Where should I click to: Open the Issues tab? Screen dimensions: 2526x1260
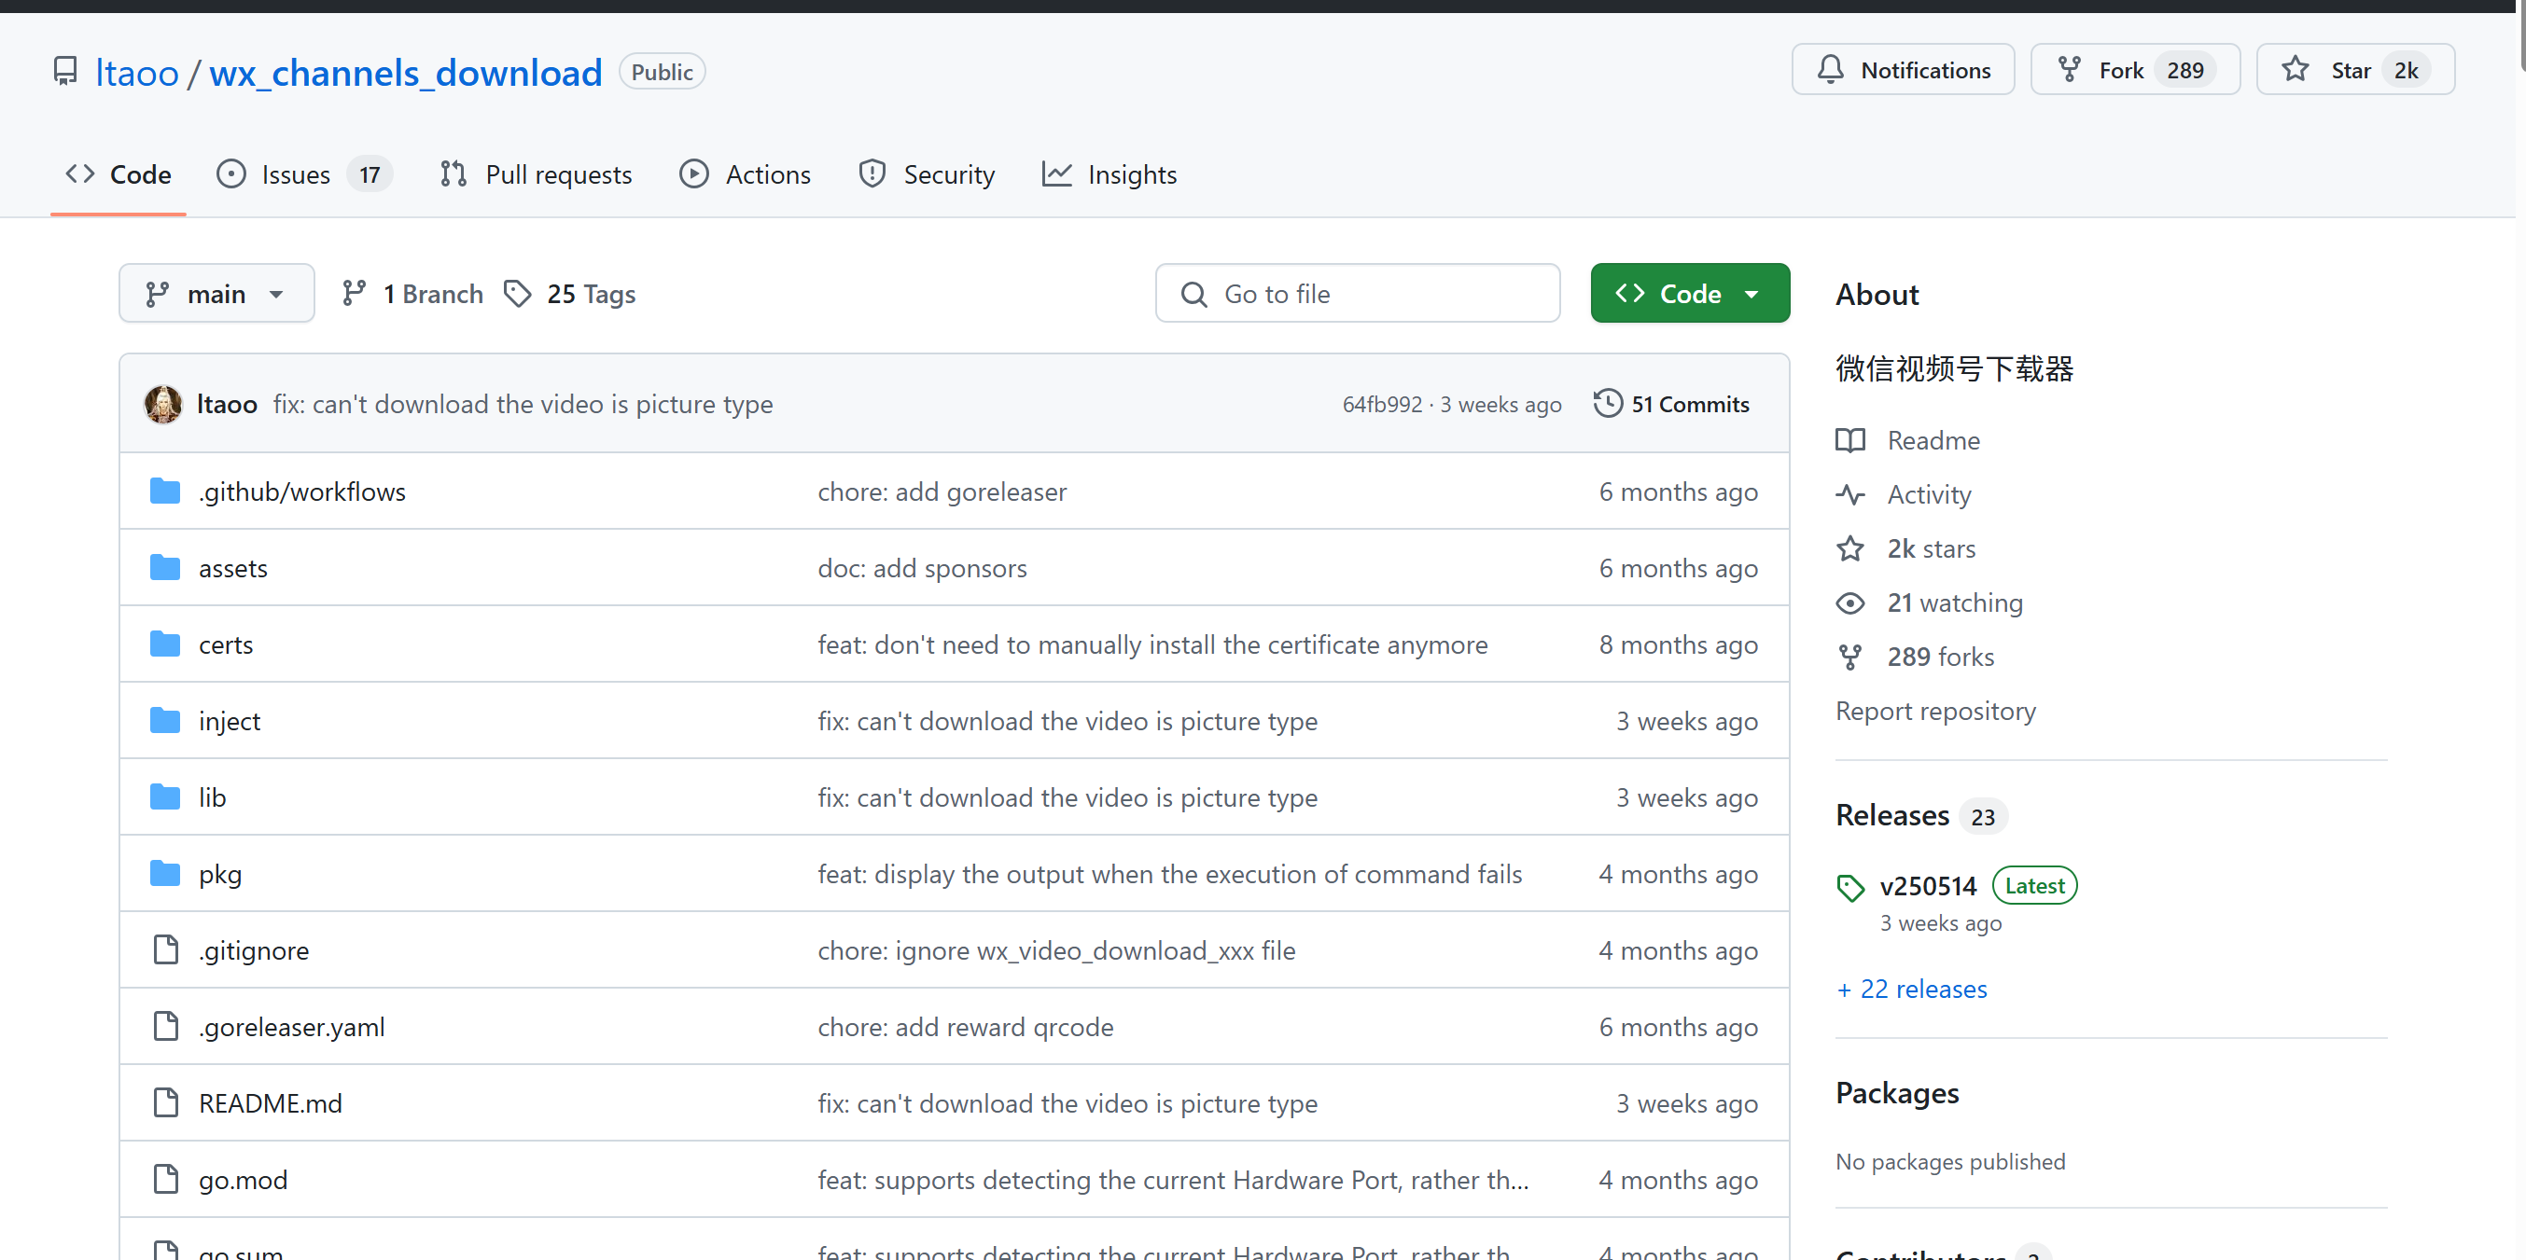click(x=304, y=174)
